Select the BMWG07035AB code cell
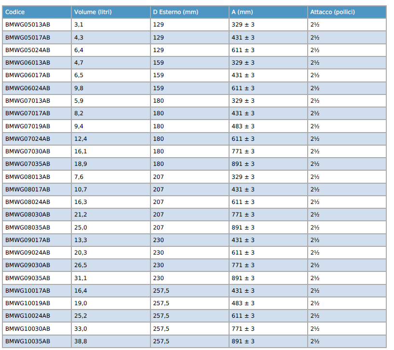Image resolution: width=394 pixels, height=350 pixels. 27,164
